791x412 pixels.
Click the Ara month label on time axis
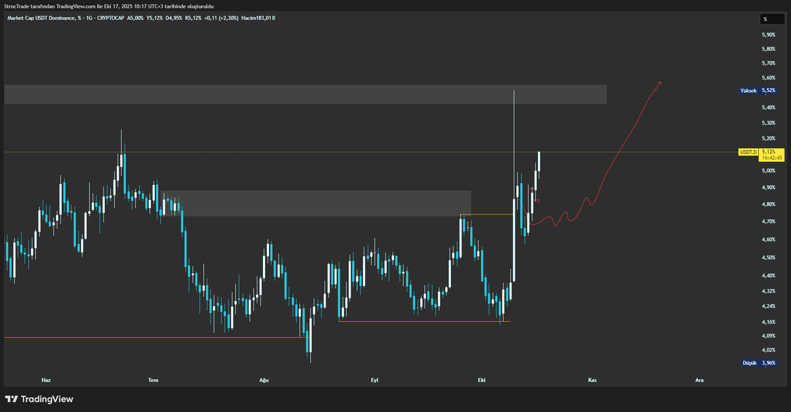699,380
